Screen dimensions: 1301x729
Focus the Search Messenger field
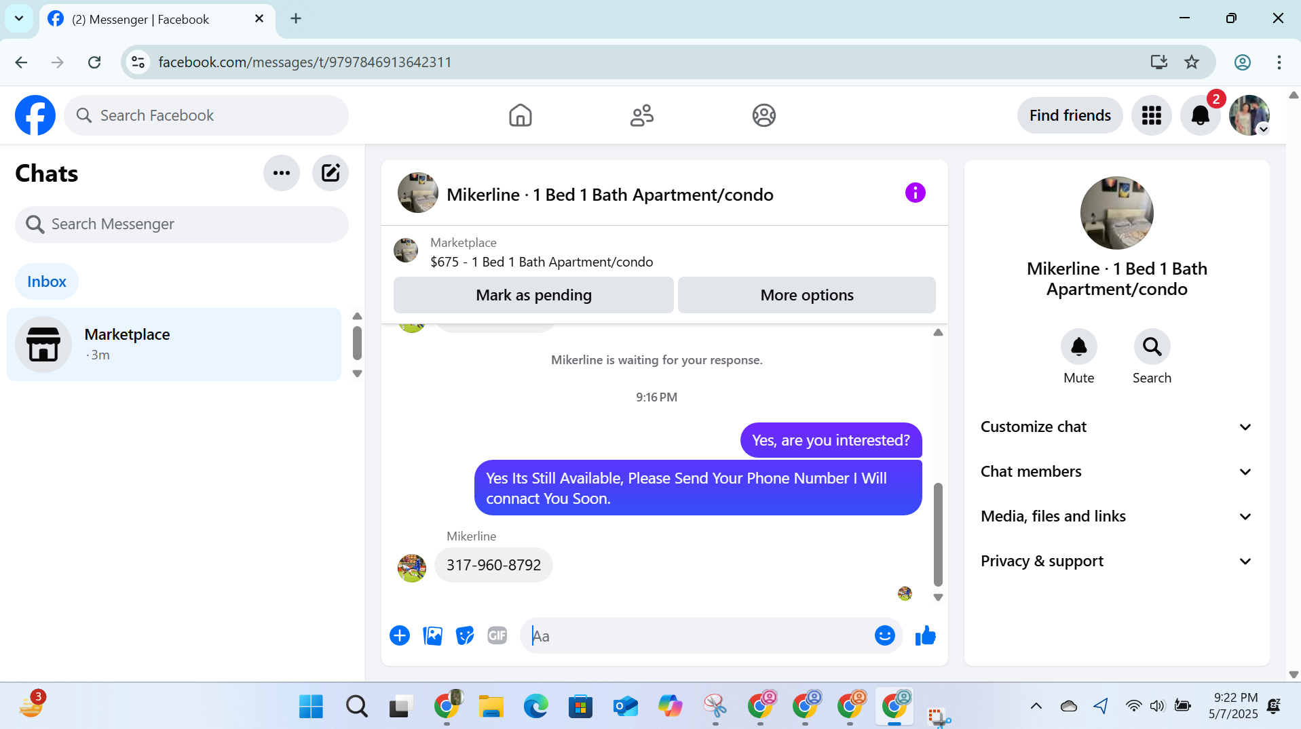(182, 224)
